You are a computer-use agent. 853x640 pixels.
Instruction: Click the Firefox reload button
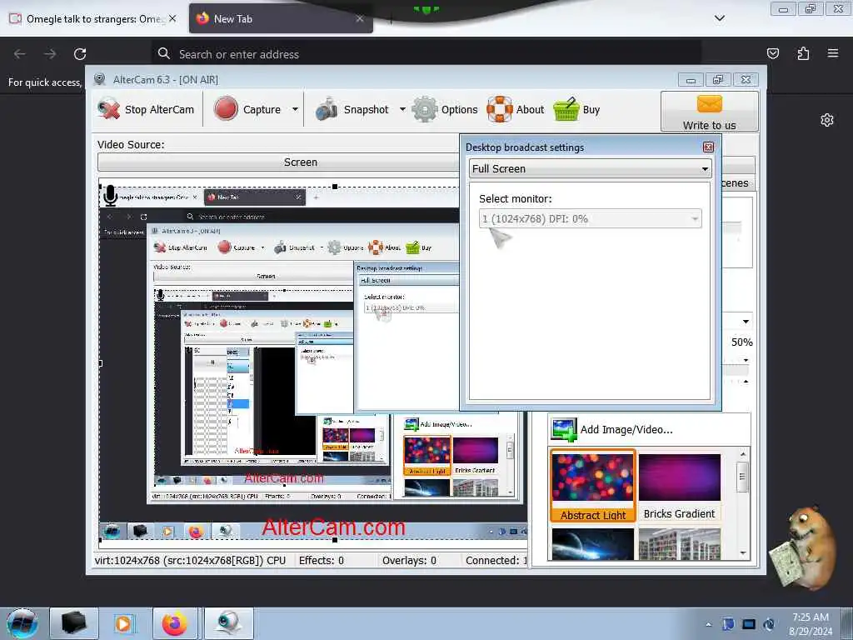(80, 54)
